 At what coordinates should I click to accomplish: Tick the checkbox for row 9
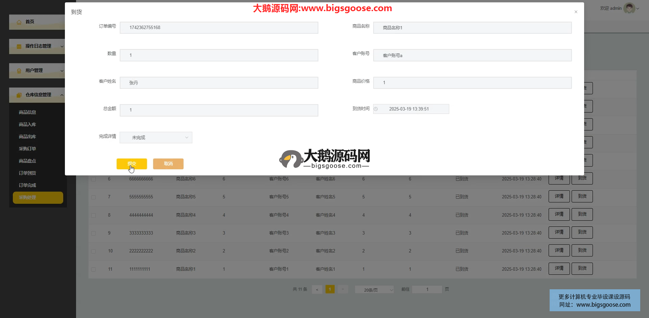click(x=94, y=234)
